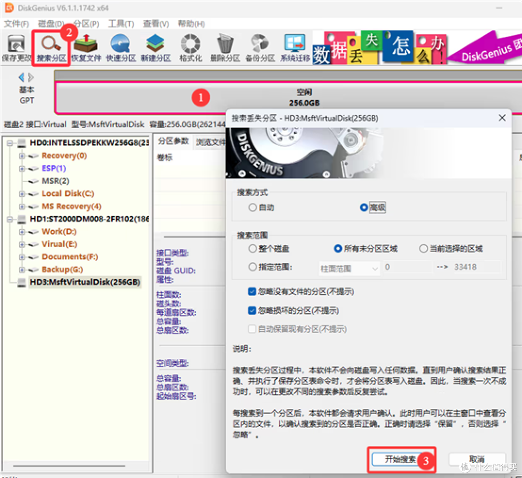Open the 帮助(H) help menu
The image size is (522, 478).
click(191, 24)
